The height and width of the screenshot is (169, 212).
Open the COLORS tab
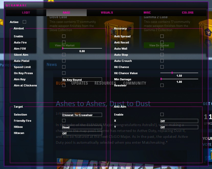[x=187, y=13]
